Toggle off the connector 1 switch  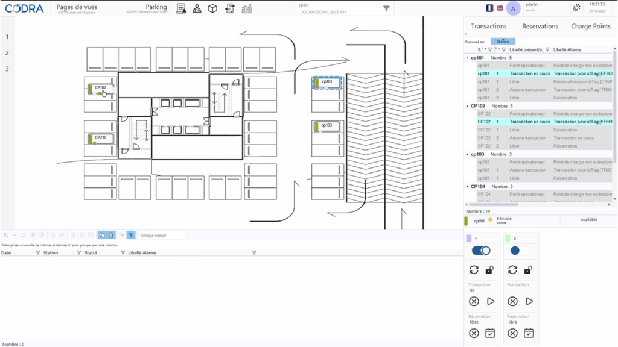(x=480, y=251)
